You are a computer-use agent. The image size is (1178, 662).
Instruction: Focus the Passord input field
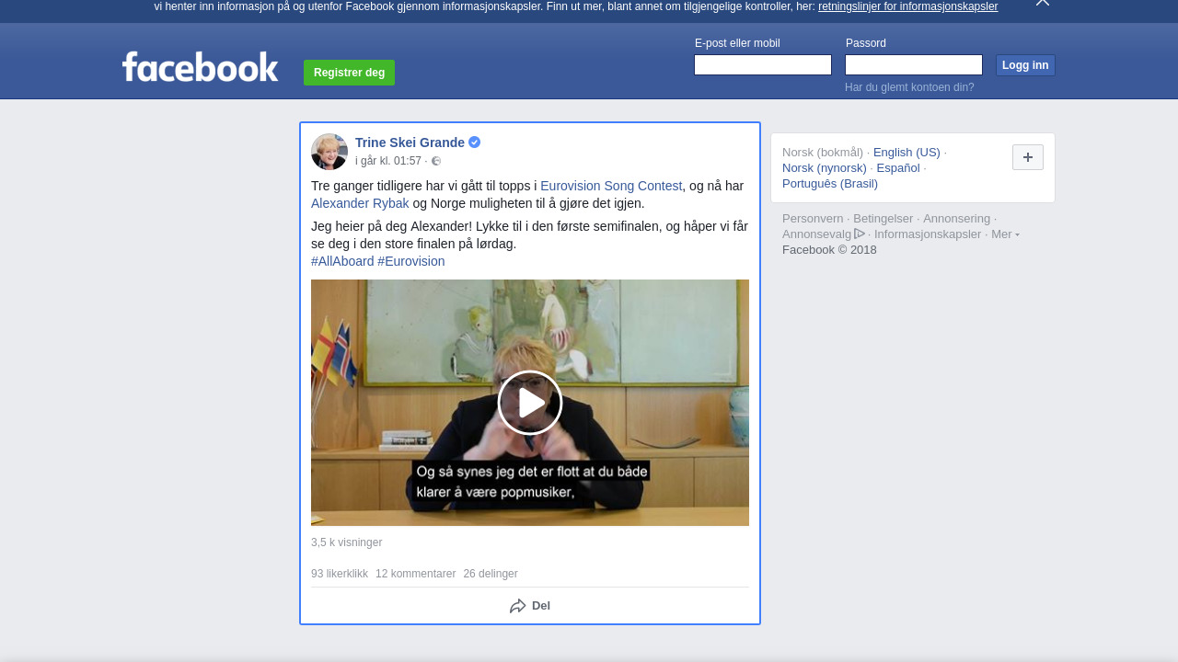click(x=914, y=65)
